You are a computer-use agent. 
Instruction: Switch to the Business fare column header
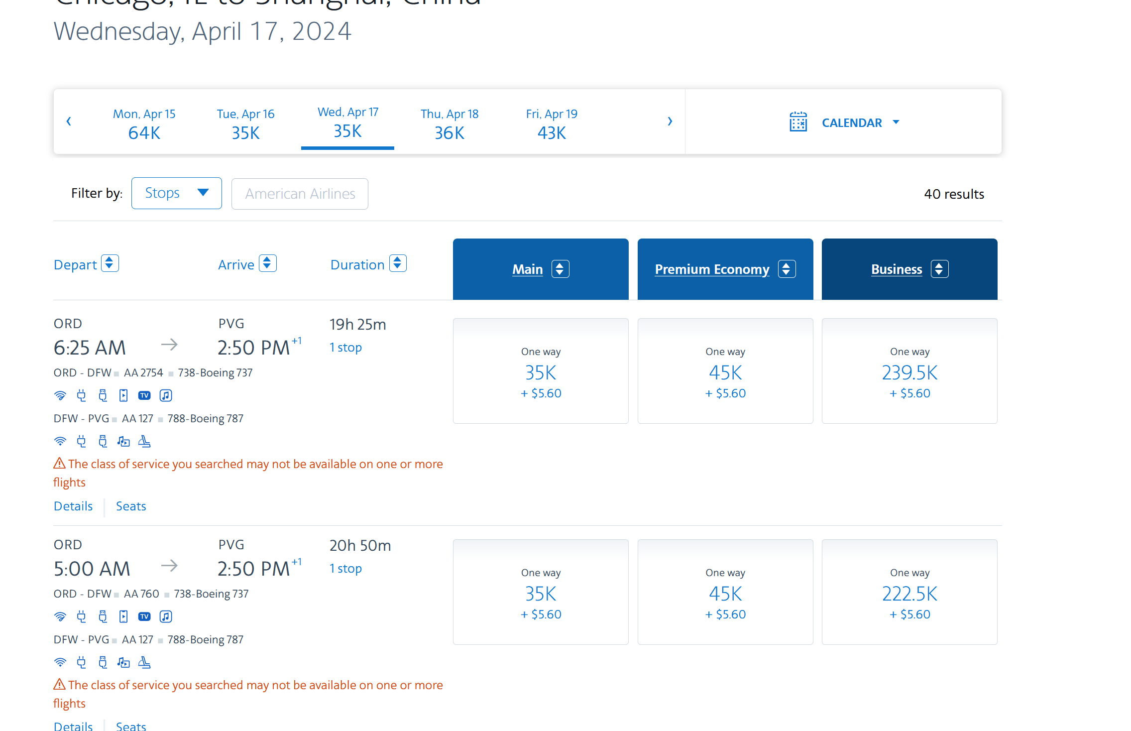click(x=897, y=269)
